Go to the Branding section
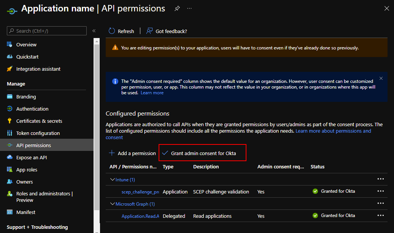The height and width of the screenshot is (233, 394). click(26, 97)
